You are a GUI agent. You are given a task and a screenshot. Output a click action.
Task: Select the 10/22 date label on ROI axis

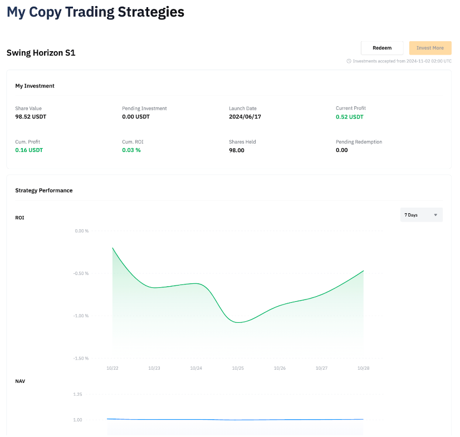coord(112,368)
